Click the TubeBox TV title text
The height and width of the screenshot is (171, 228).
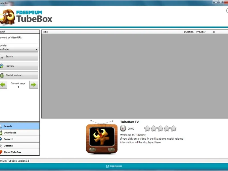(x=129, y=122)
